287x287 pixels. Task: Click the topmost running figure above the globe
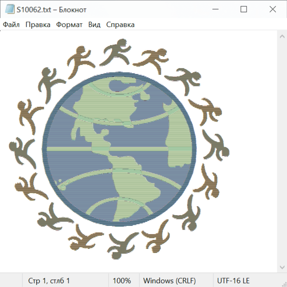(x=116, y=52)
